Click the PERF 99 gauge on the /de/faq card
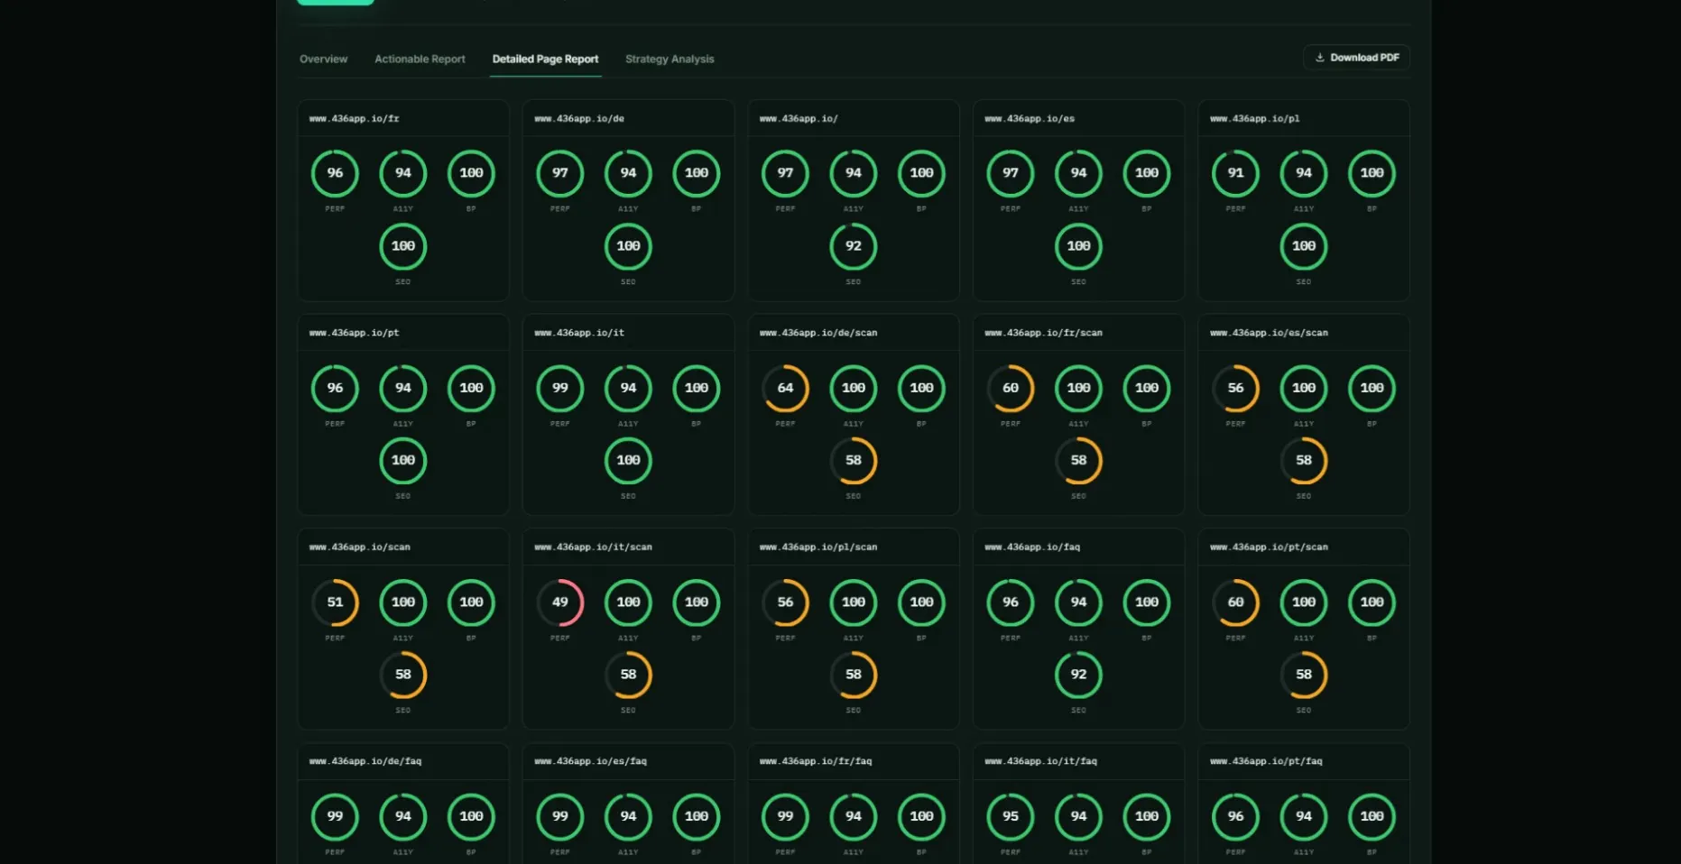Screen dimensions: 1681x864 point(335,816)
